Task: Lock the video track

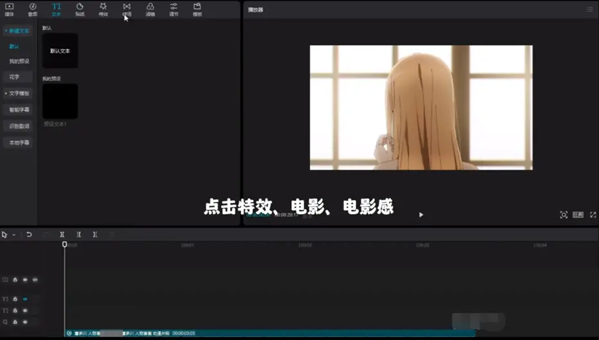Action: click(15, 280)
